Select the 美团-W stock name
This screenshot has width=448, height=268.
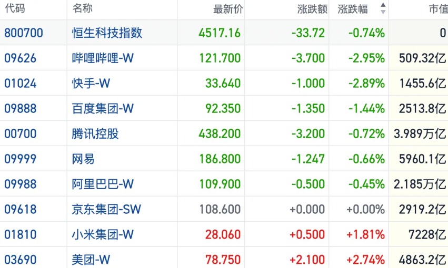(91, 260)
